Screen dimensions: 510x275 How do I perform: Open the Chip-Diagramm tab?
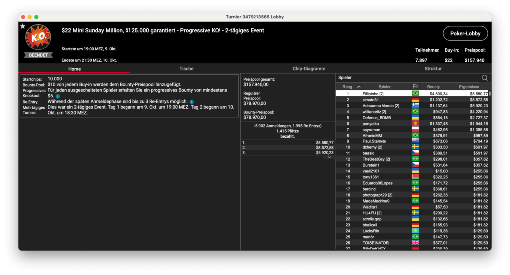coord(310,69)
